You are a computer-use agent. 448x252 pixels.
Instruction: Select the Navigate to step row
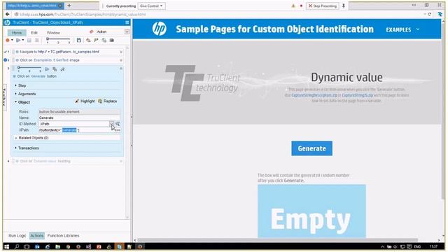click(x=67, y=52)
